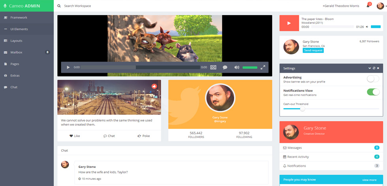Click the Framework sidebar icon
Image resolution: width=387 pixels, height=186 pixels.
[6, 17]
